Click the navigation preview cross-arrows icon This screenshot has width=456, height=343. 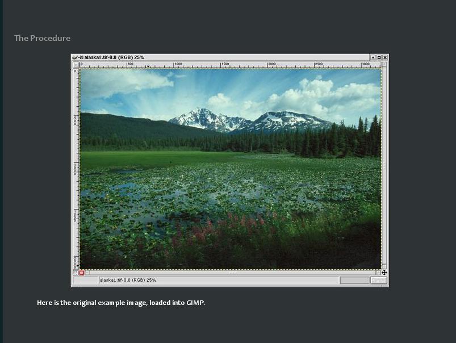384,273
